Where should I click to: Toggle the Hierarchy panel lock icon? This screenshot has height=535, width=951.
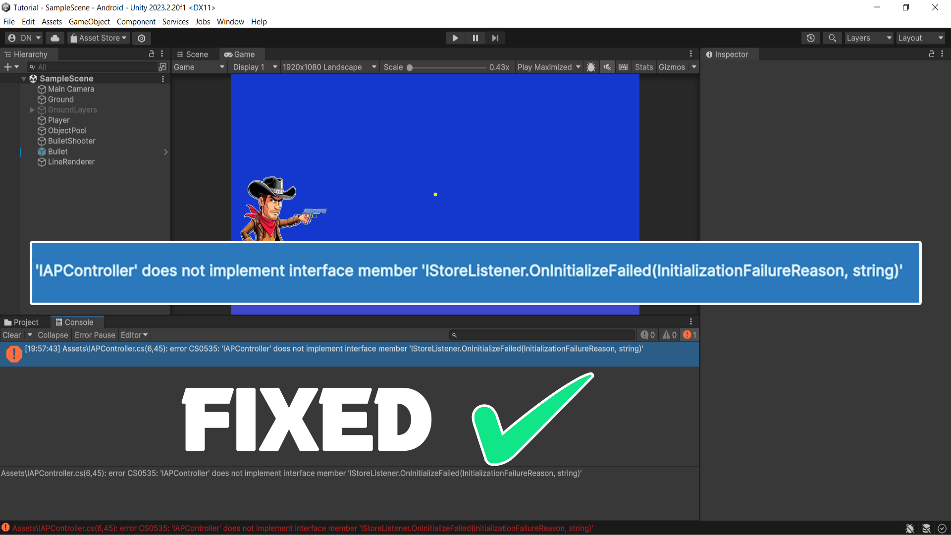tap(152, 54)
